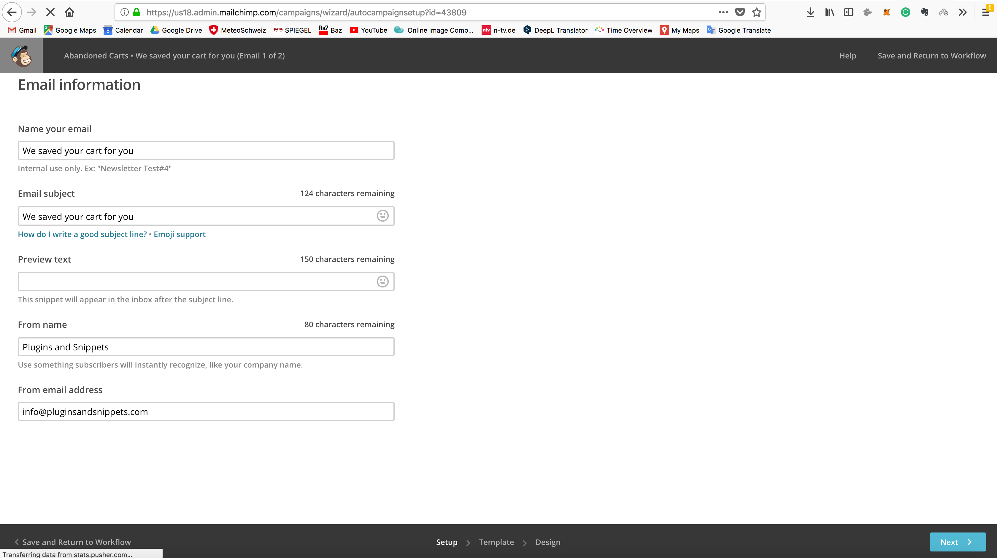Open the Emoji support link
This screenshot has width=997, height=558.
[x=180, y=234]
